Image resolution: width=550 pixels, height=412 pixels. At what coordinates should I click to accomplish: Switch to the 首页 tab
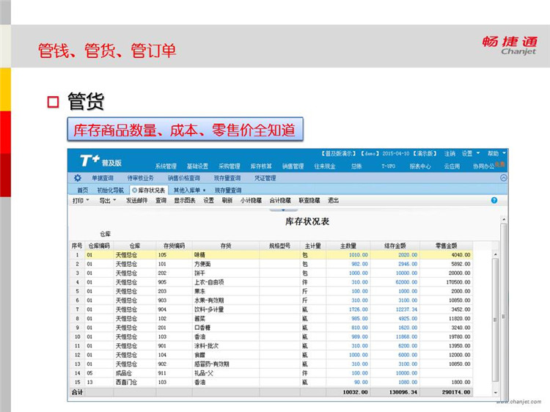[x=83, y=190]
